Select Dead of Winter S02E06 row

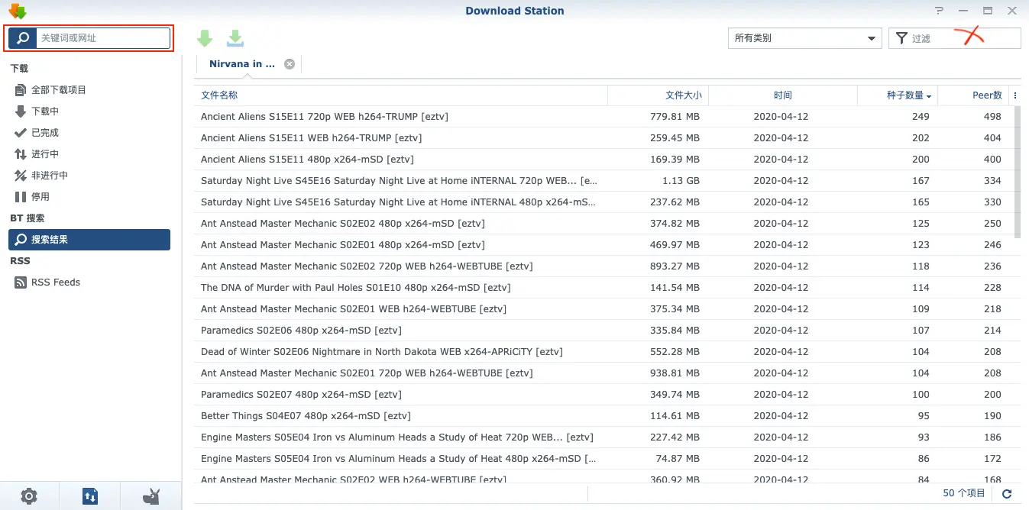603,352
